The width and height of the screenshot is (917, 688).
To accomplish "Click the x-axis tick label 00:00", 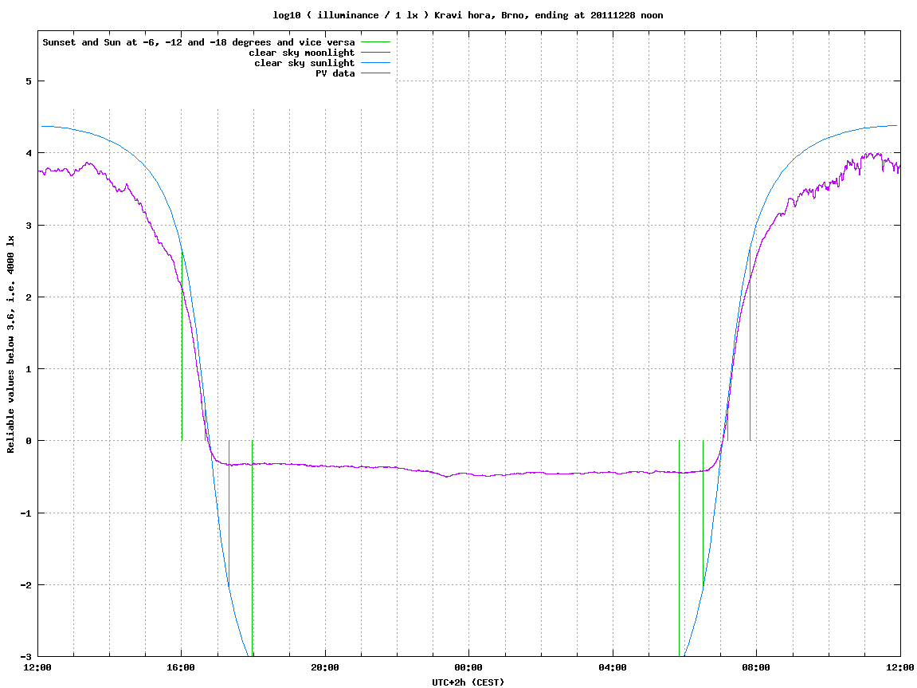I will pyautogui.click(x=468, y=667).
